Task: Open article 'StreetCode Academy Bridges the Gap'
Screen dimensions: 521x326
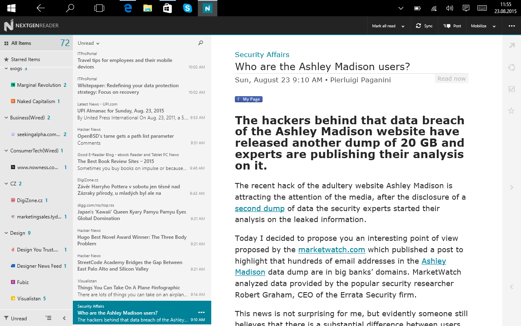Action: (142, 262)
